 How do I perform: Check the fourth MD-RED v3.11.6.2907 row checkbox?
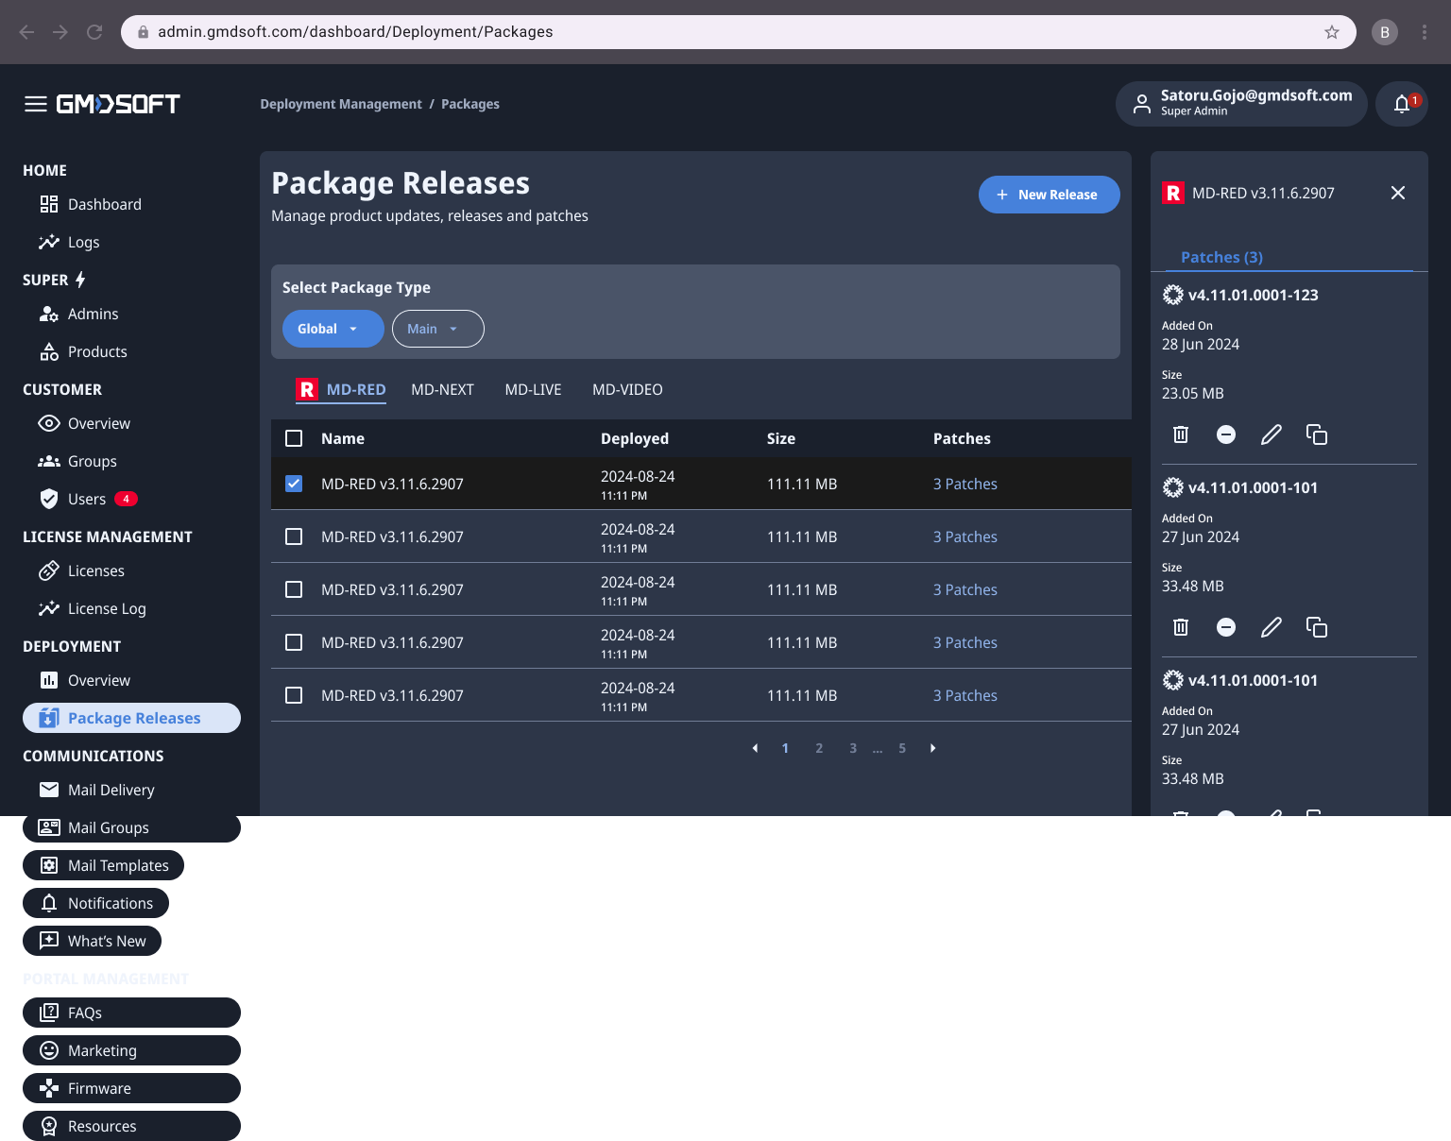(294, 642)
